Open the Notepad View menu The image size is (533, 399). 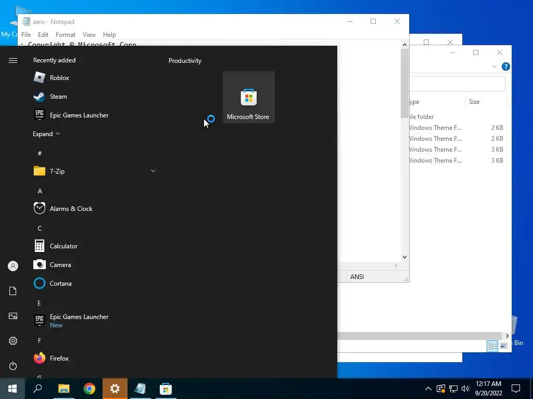coord(89,35)
